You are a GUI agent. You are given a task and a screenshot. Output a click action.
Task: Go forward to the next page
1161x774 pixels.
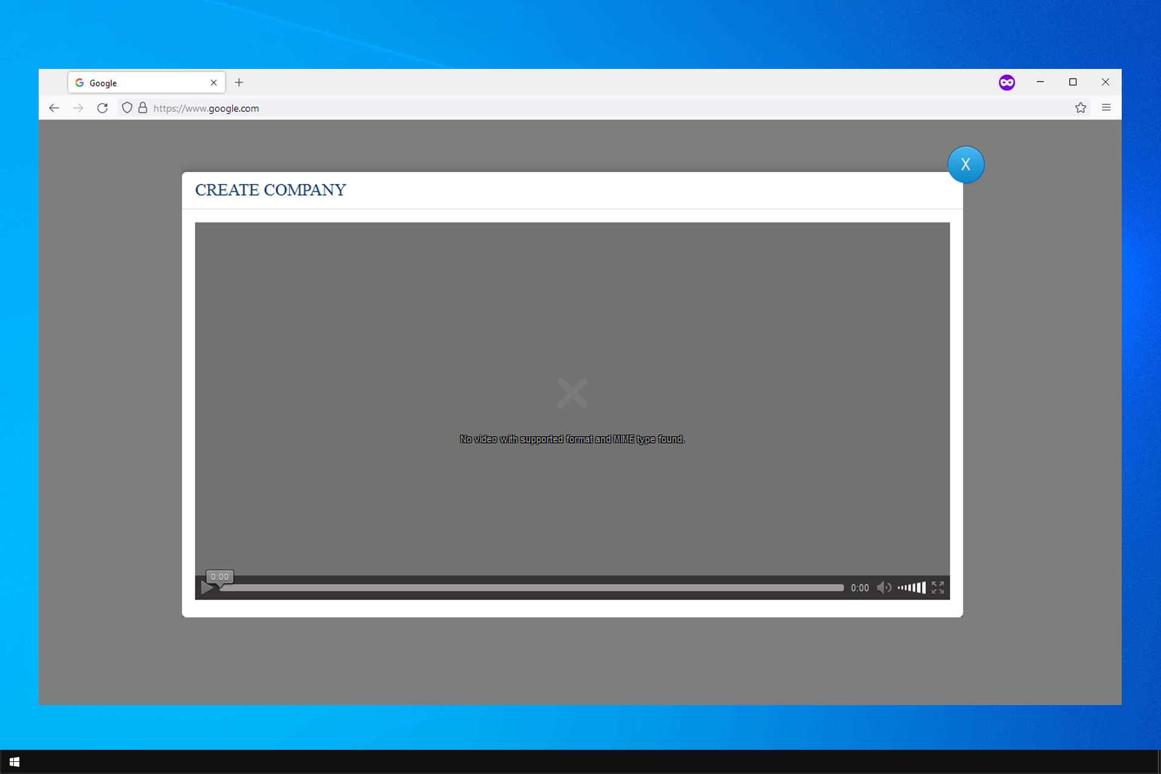(x=78, y=108)
